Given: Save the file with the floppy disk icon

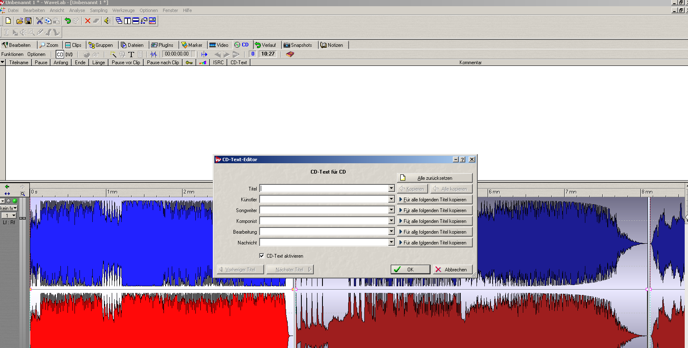Looking at the screenshot, I should (28, 21).
